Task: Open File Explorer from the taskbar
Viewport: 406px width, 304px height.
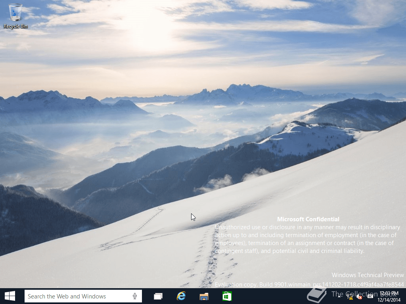Action: click(204, 296)
